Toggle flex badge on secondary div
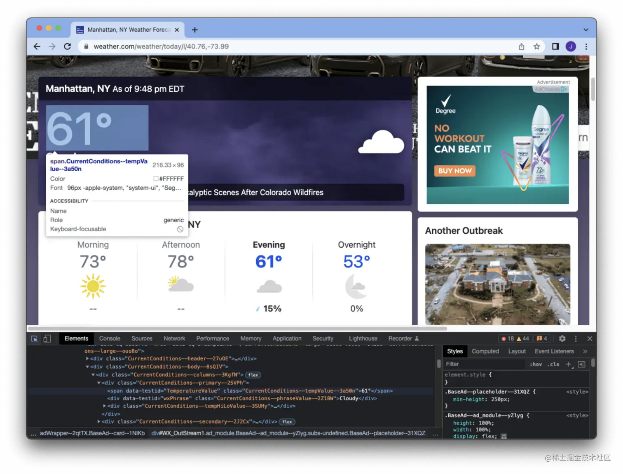 (x=287, y=422)
